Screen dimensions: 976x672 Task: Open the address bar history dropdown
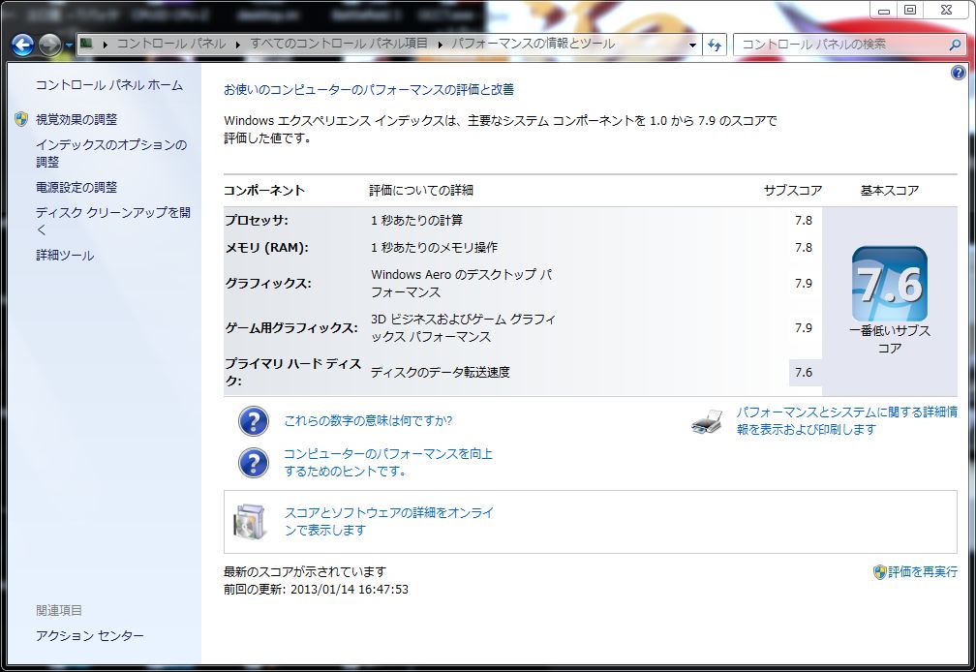click(x=692, y=45)
